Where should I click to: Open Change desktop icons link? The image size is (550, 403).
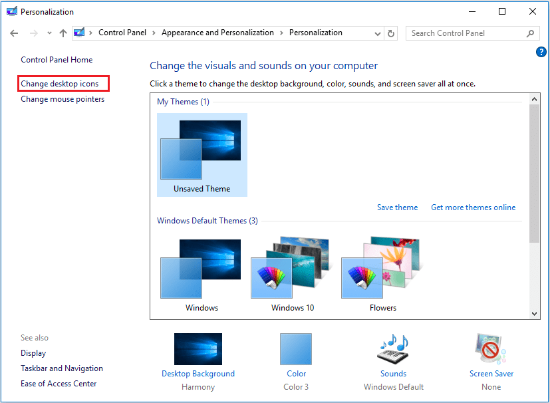point(60,84)
